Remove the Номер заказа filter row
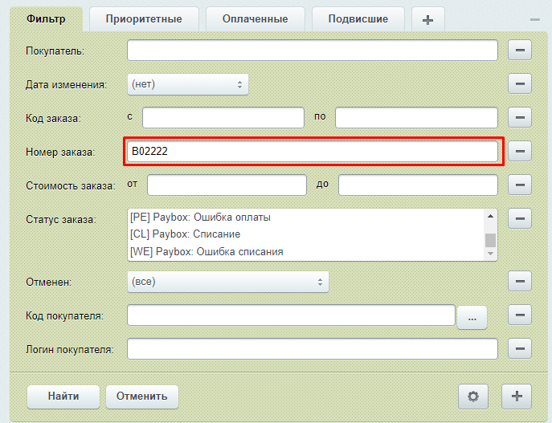This screenshot has width=552, height=423. pos(520,151)
